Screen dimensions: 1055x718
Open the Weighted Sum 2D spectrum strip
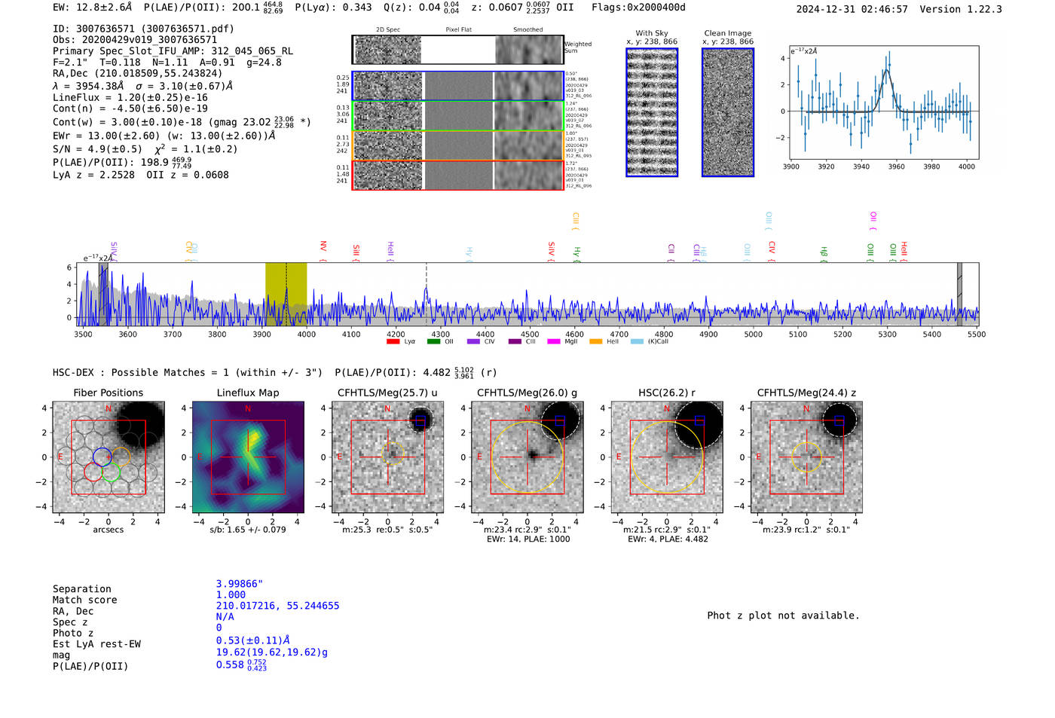tap(457, 50)
